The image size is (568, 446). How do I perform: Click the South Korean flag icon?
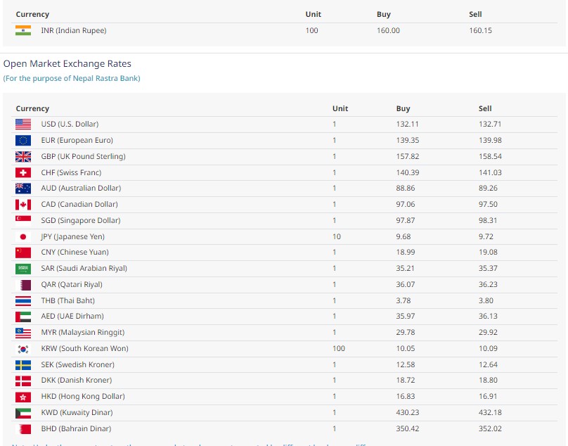click(23, 348)
